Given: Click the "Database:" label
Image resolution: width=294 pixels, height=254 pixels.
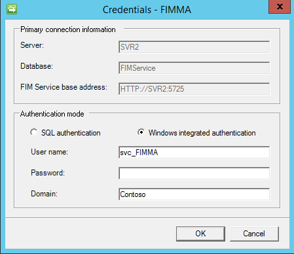Looking at the screenshot, I should (37, 66).
